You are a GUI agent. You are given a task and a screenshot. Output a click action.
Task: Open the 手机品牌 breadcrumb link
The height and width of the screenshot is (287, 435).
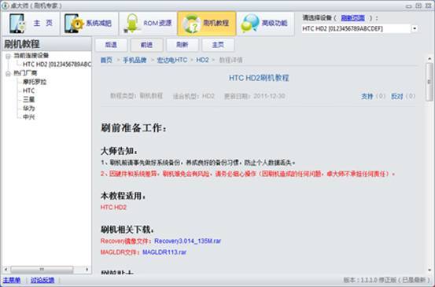(135, 60)
